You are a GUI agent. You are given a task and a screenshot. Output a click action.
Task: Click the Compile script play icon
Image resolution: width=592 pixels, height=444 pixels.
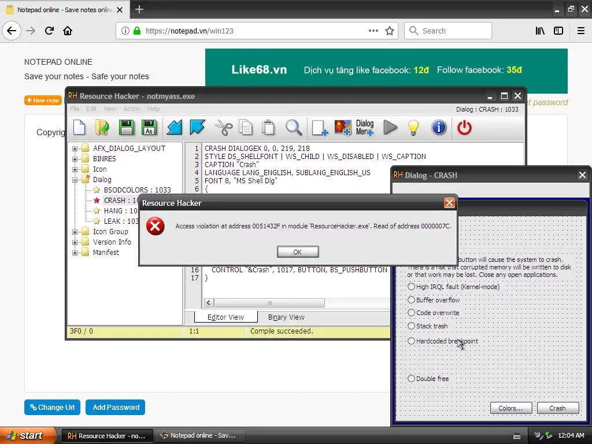coord(390,128)
